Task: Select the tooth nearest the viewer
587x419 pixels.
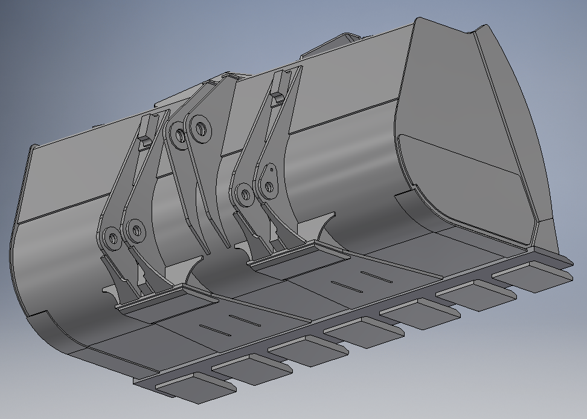Action: coord(196,388)
